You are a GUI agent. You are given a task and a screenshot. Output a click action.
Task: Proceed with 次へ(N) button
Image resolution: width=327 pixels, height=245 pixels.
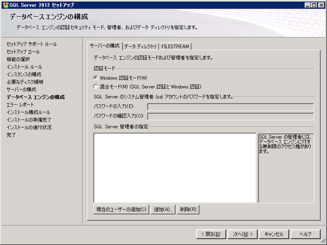coord(243,234)
